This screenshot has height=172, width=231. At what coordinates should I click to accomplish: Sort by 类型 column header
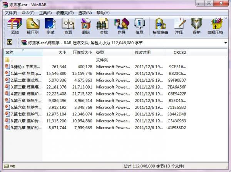coord(114,52)
